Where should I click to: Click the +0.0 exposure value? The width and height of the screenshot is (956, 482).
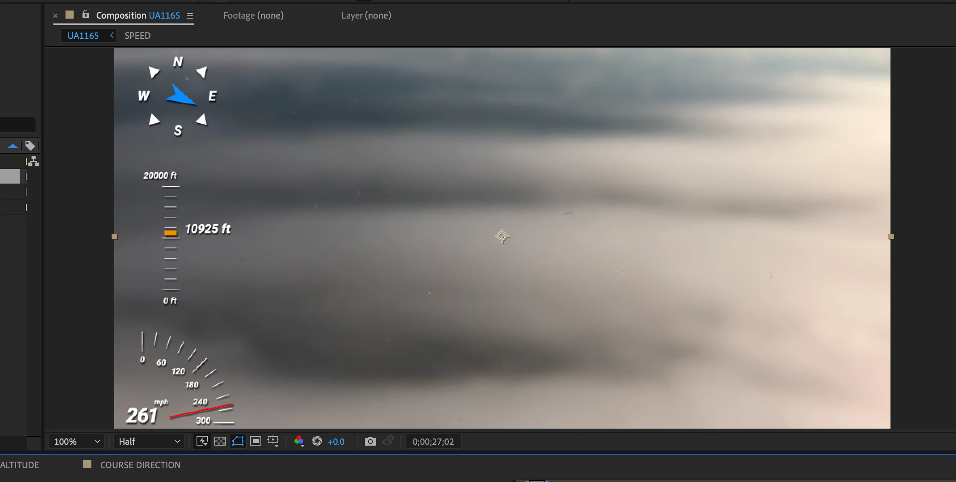(x=336, y=442)
